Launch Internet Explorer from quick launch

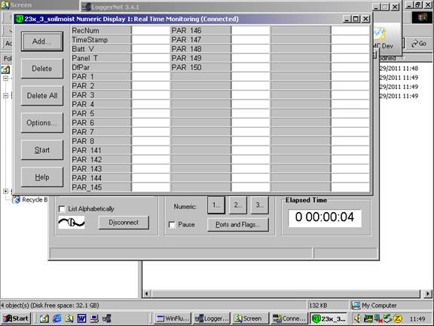pos(57,318)
